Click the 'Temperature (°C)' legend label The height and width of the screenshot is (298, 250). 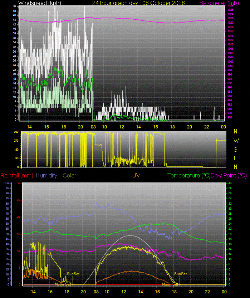click(x=189, y=175)
